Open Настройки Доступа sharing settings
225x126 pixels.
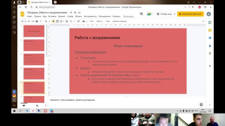191,14
